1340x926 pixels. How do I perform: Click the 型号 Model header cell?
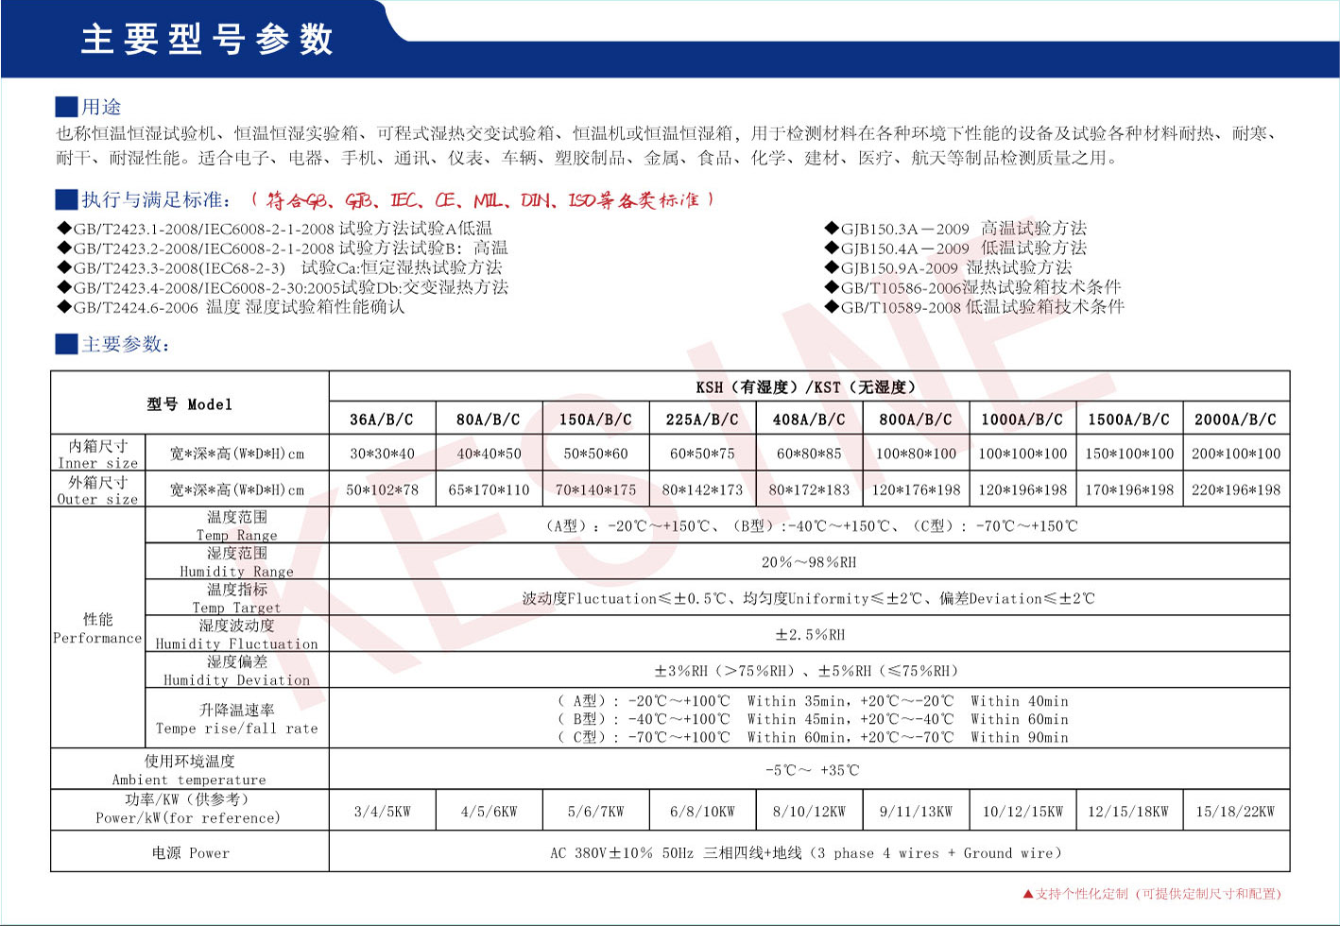pos(189,404)
